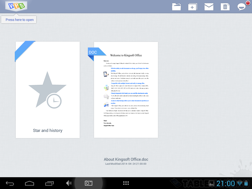
Task: Tap the battery status icon
Action: pyautogui.click(x=246, y=183)
